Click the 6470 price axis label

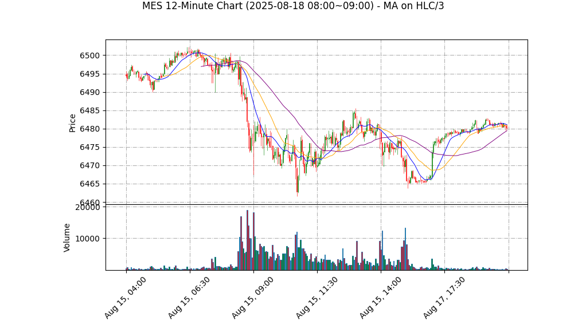89,165
